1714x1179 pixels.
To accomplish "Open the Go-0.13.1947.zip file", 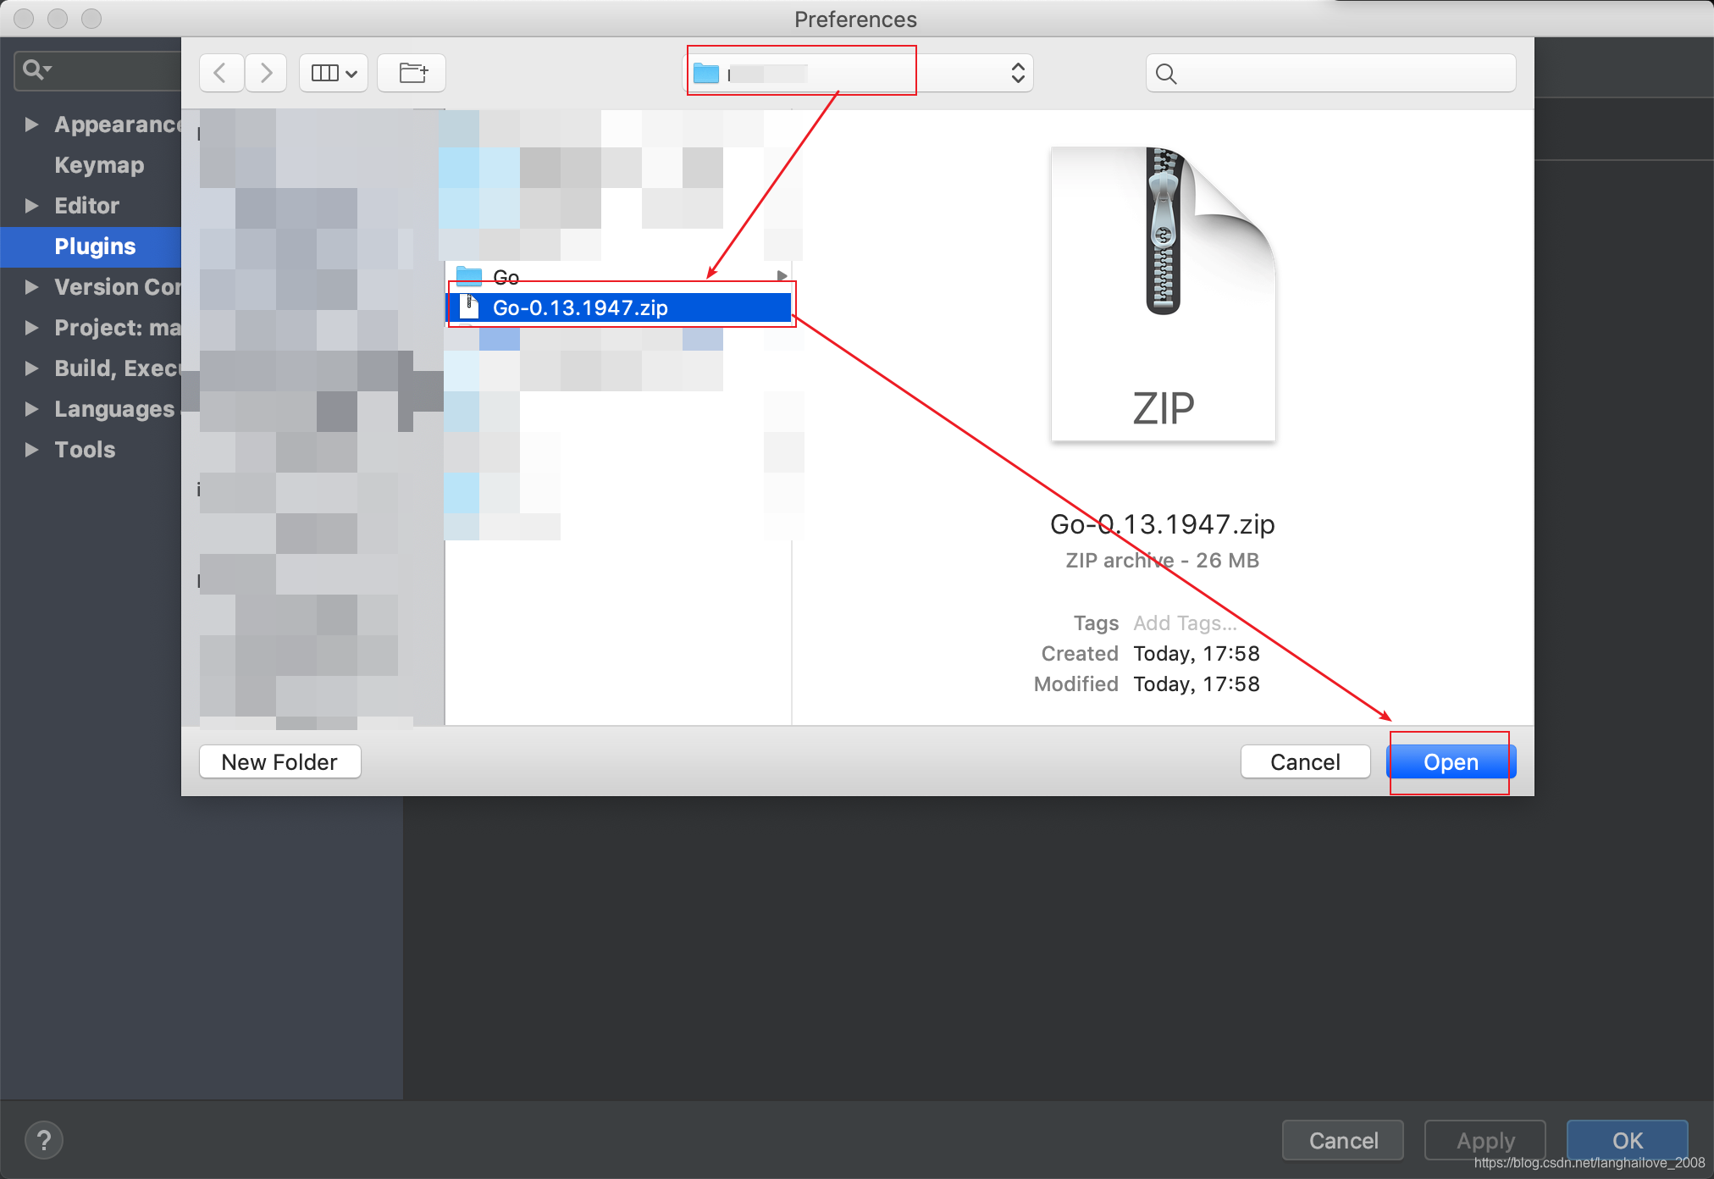I will (1448, 761).
